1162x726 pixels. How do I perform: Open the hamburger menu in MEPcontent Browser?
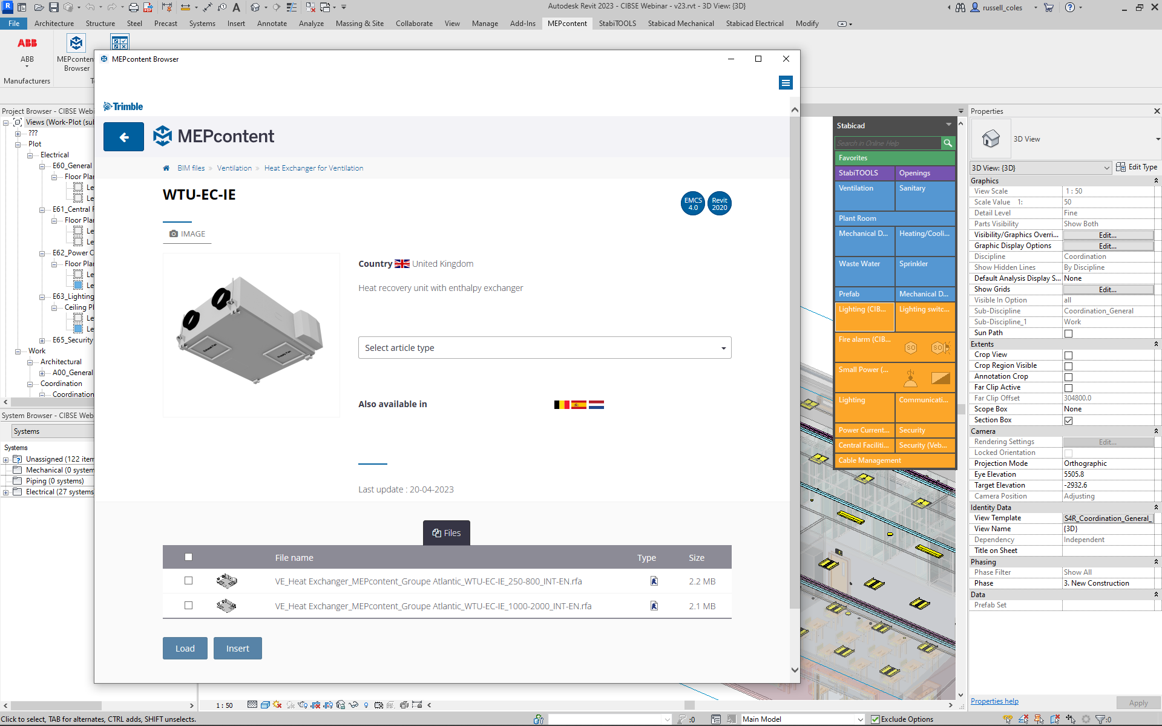coord(786,83)
